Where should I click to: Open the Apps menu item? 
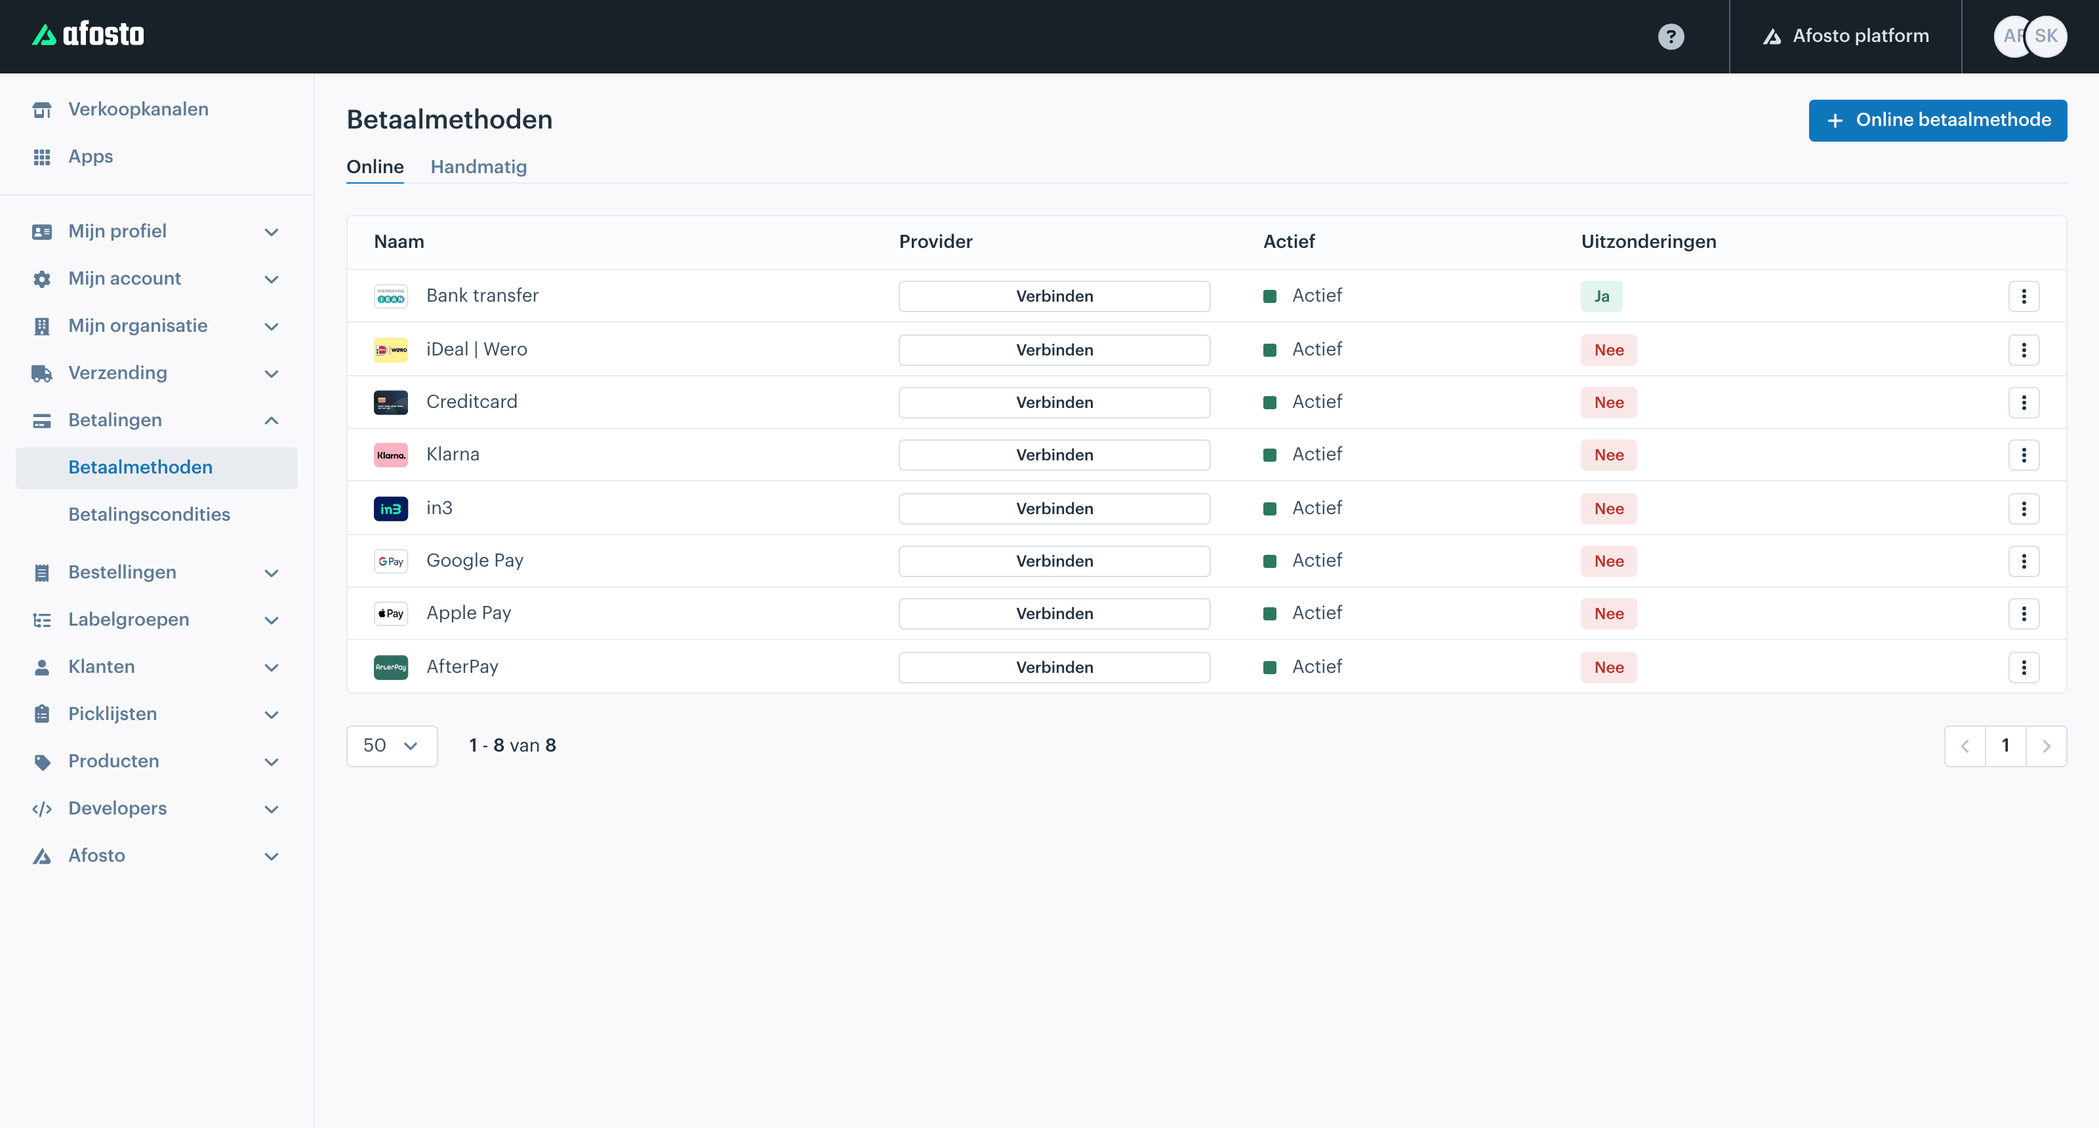tap(91, 156)
